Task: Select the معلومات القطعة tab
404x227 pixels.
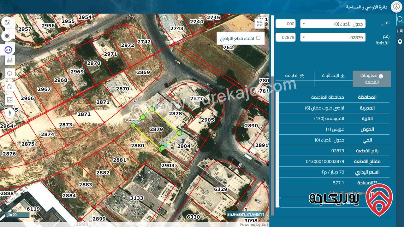Action: 371,79
